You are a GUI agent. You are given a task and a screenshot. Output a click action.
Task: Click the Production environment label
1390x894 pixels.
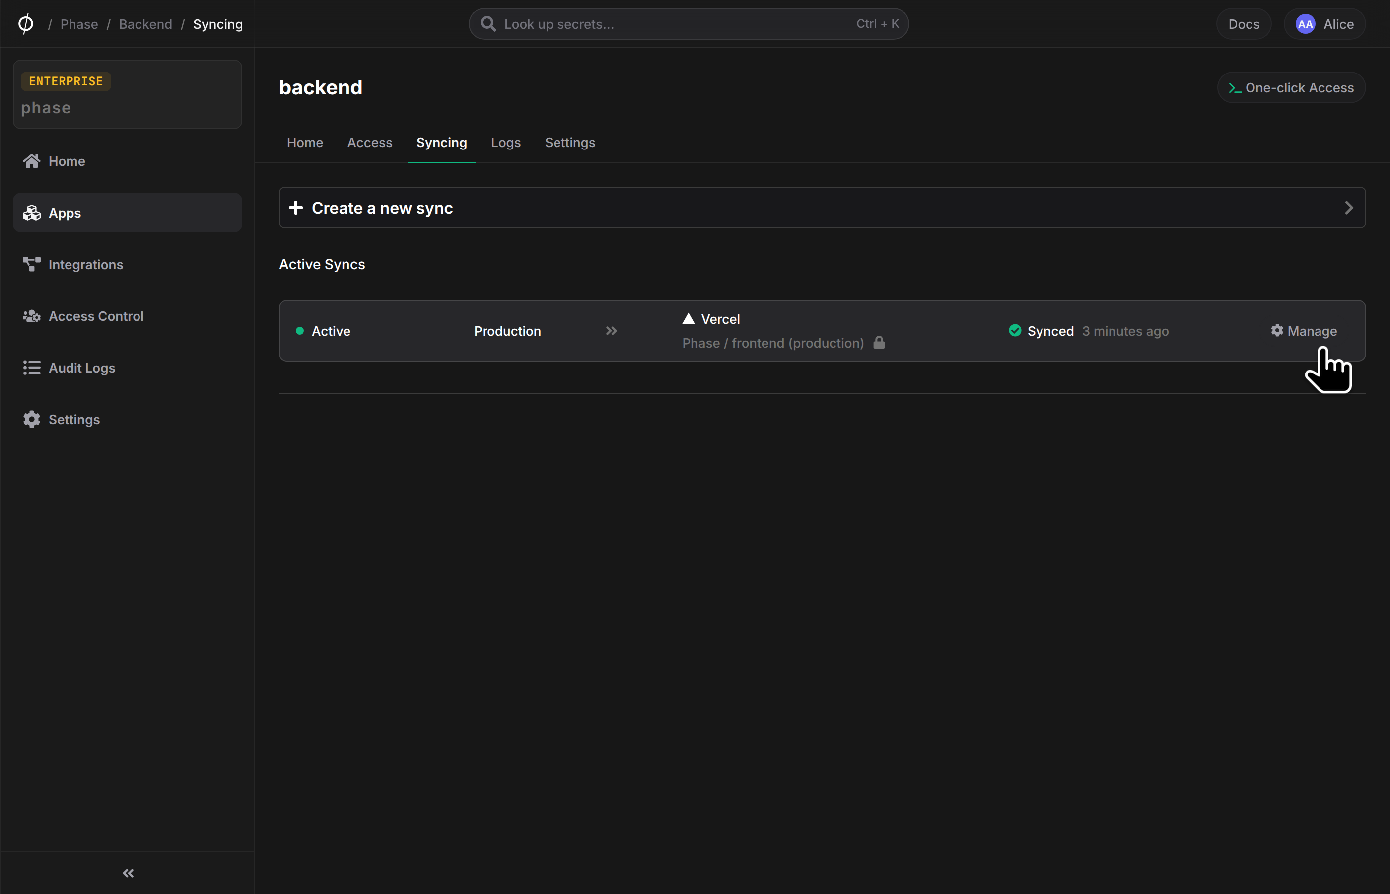pos(507,331)
